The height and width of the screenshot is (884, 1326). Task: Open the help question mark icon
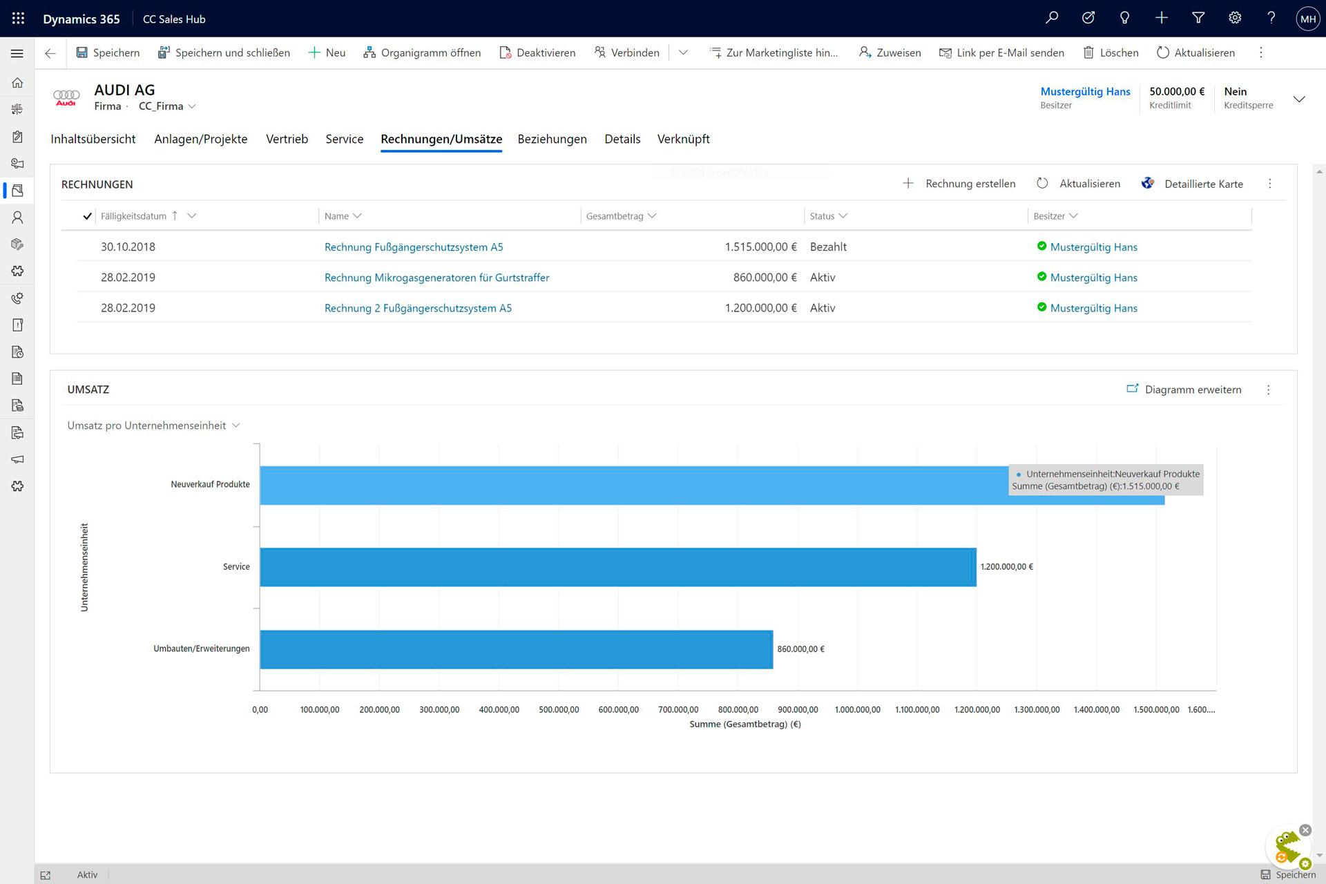[x=1271, y=19]
